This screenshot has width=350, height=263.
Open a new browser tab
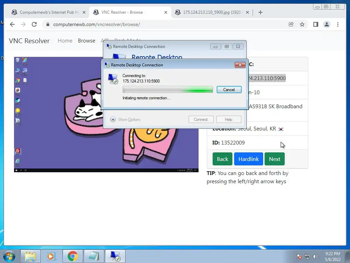pos(260,12)
